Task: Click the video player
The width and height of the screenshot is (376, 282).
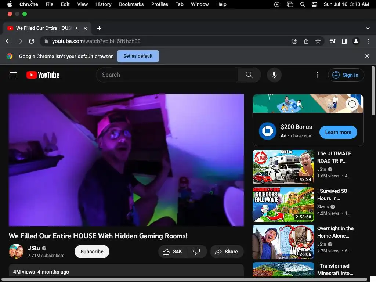Action: (x=126, y=160)
